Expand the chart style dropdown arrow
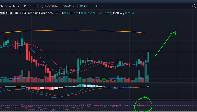This screenshot has width=197, height=112. coord(35,6)
